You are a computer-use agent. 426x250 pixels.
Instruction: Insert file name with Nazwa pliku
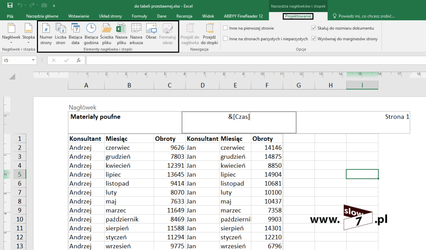(121, 34)
